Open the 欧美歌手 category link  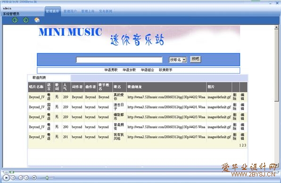click(165, 70)
